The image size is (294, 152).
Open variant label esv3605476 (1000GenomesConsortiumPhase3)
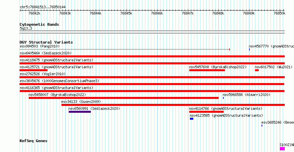click(59, 81)
